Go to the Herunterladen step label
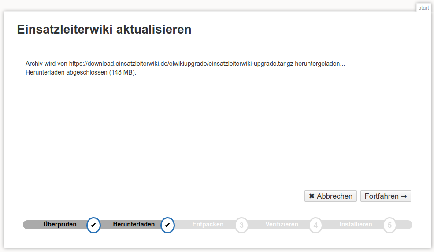The width and height of the screenshot is (434, 252). coord(134,224)
